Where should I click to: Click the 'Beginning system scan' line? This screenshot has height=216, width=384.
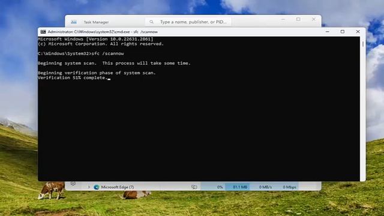[x=114, y=63]
